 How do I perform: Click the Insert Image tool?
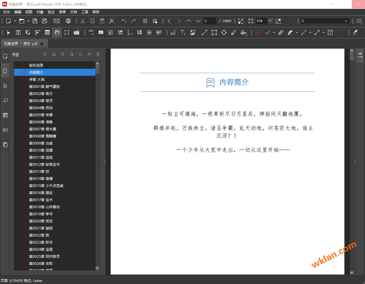point(193,32)
